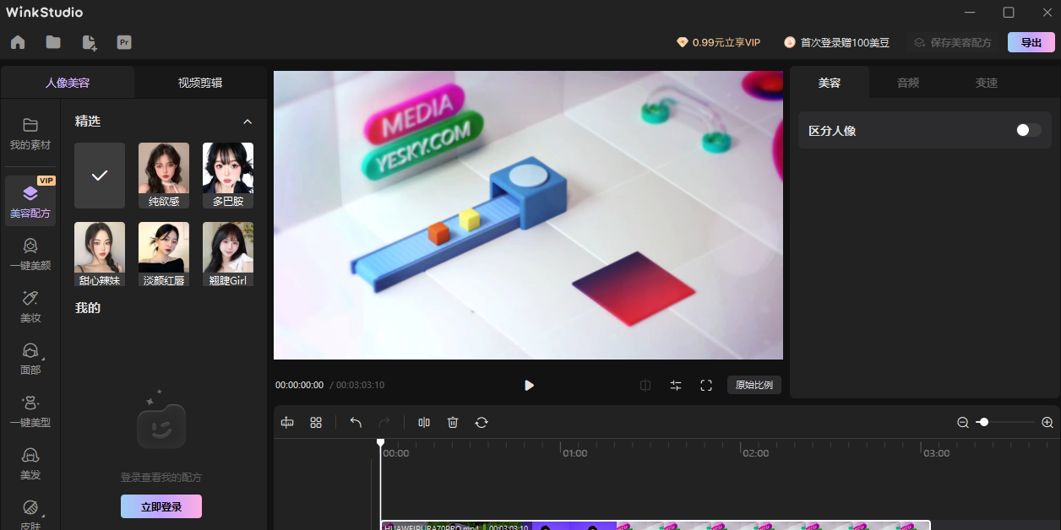Switch to the 变速 speed tab

986,83
